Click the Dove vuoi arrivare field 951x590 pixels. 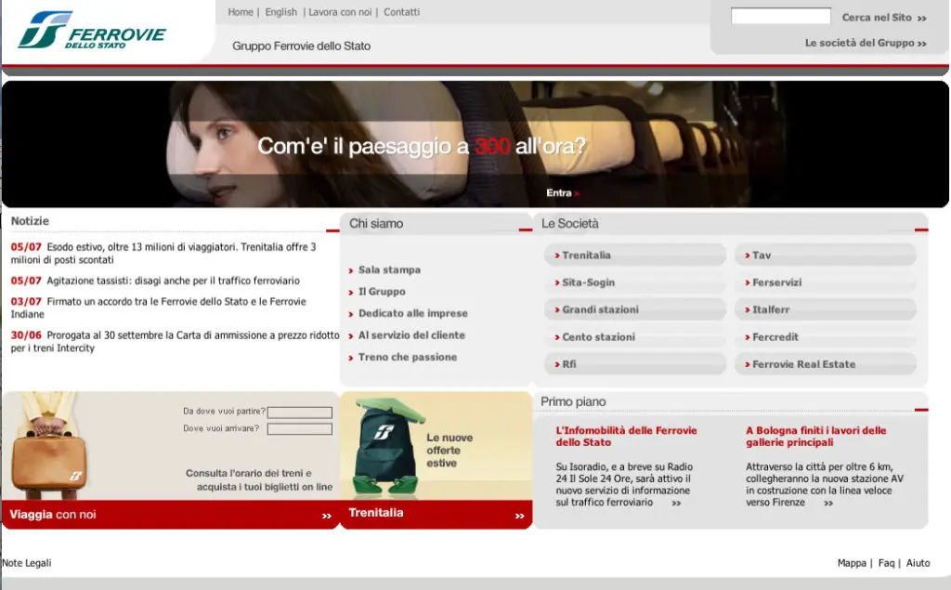tap(300, 429)
